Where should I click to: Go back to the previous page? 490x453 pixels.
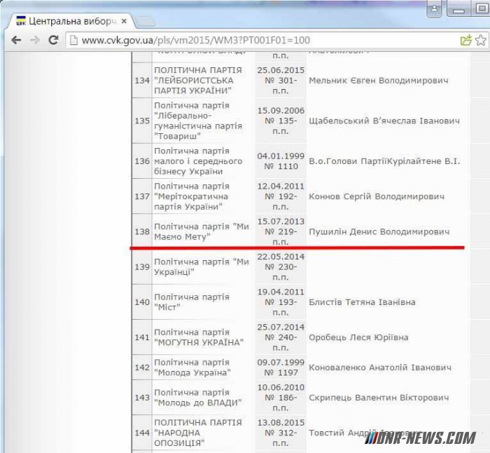click(x=15, y=41)
